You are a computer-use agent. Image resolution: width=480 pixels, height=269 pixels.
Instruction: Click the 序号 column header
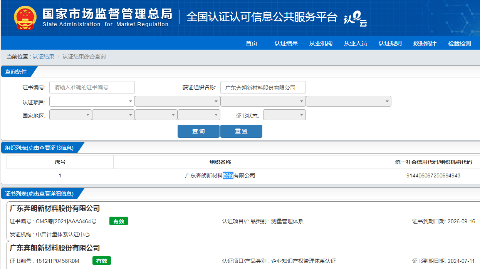point(60,162)
